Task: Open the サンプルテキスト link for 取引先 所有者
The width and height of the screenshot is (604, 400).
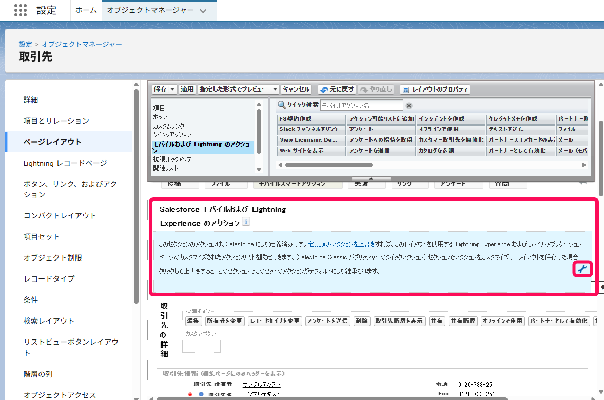Action: tap(262, 384)
